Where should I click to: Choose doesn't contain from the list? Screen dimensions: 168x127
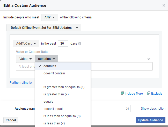point(54,73)
